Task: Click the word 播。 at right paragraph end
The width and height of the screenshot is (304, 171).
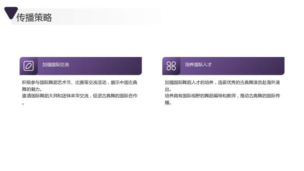Action: [x=168, y=103]
